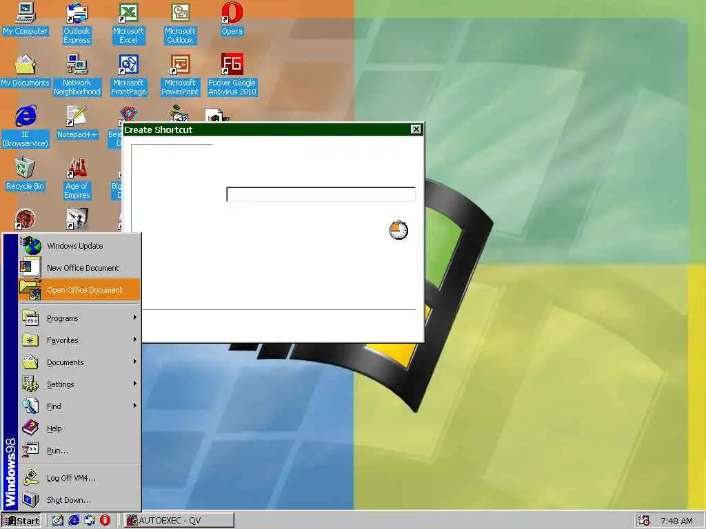The width and height of the screenshot is (706, 529).
Task: Select the Microsoft FrontPage desktop shortcut
Action: pyautogui.click(x=128, y=74)
